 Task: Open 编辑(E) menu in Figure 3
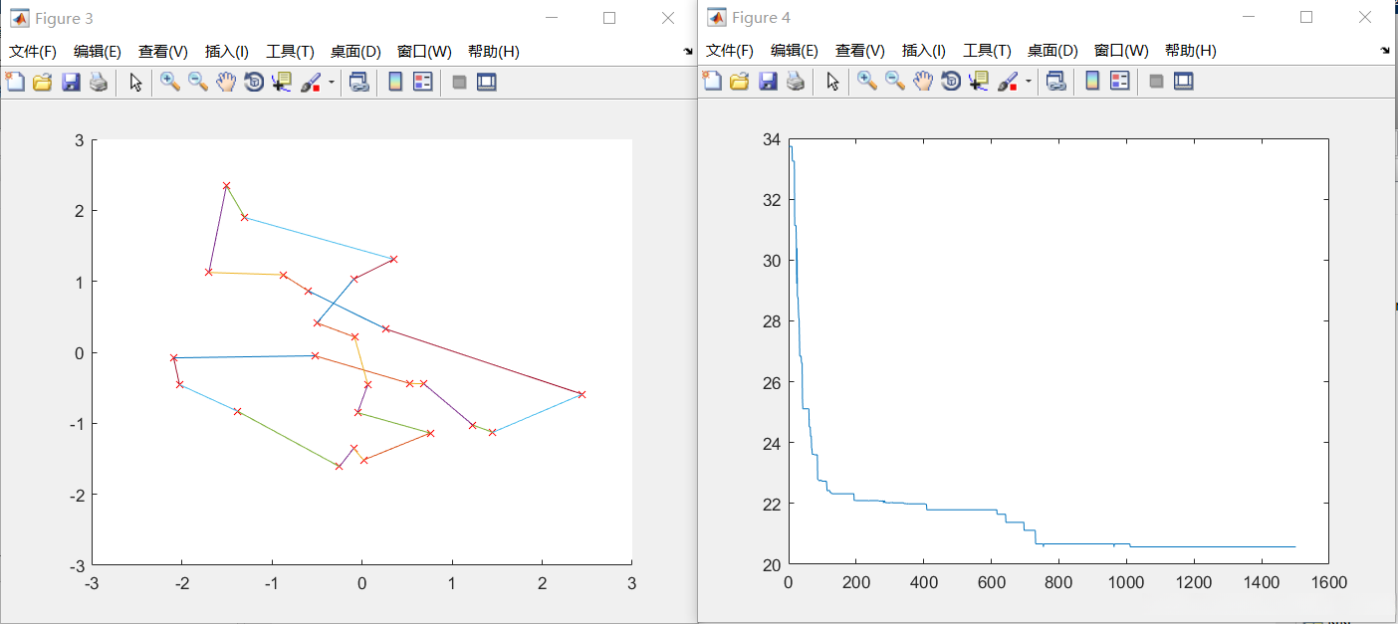pos(98,52)
